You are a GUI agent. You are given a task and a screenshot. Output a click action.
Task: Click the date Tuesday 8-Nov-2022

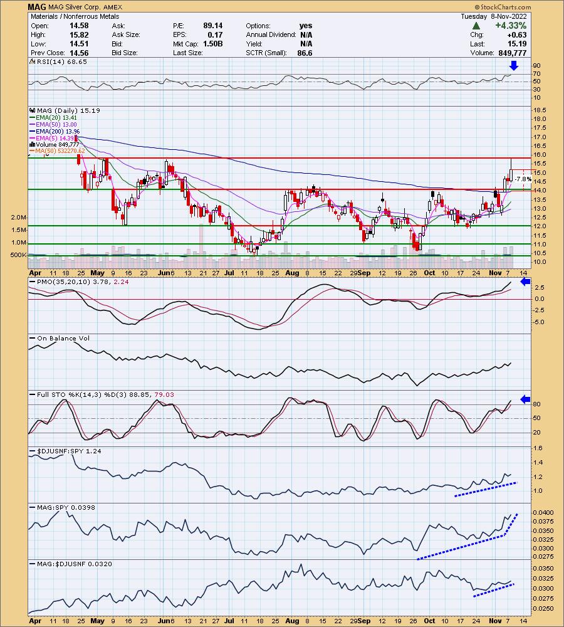tap(494, 16)
